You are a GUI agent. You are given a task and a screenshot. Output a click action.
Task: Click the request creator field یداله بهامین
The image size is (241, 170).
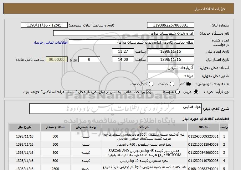click(131, 42)
